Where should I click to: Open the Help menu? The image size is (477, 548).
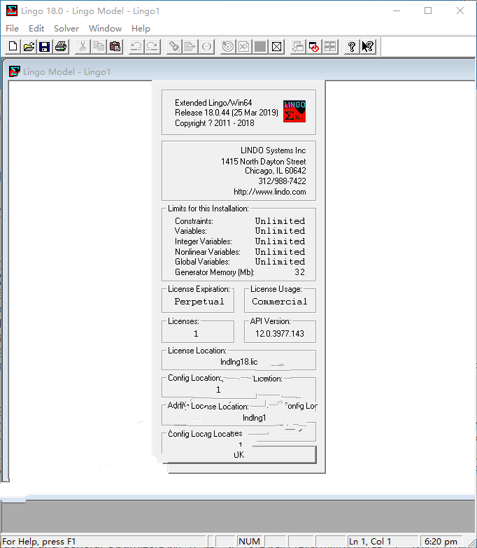click(x=141, y=28)
